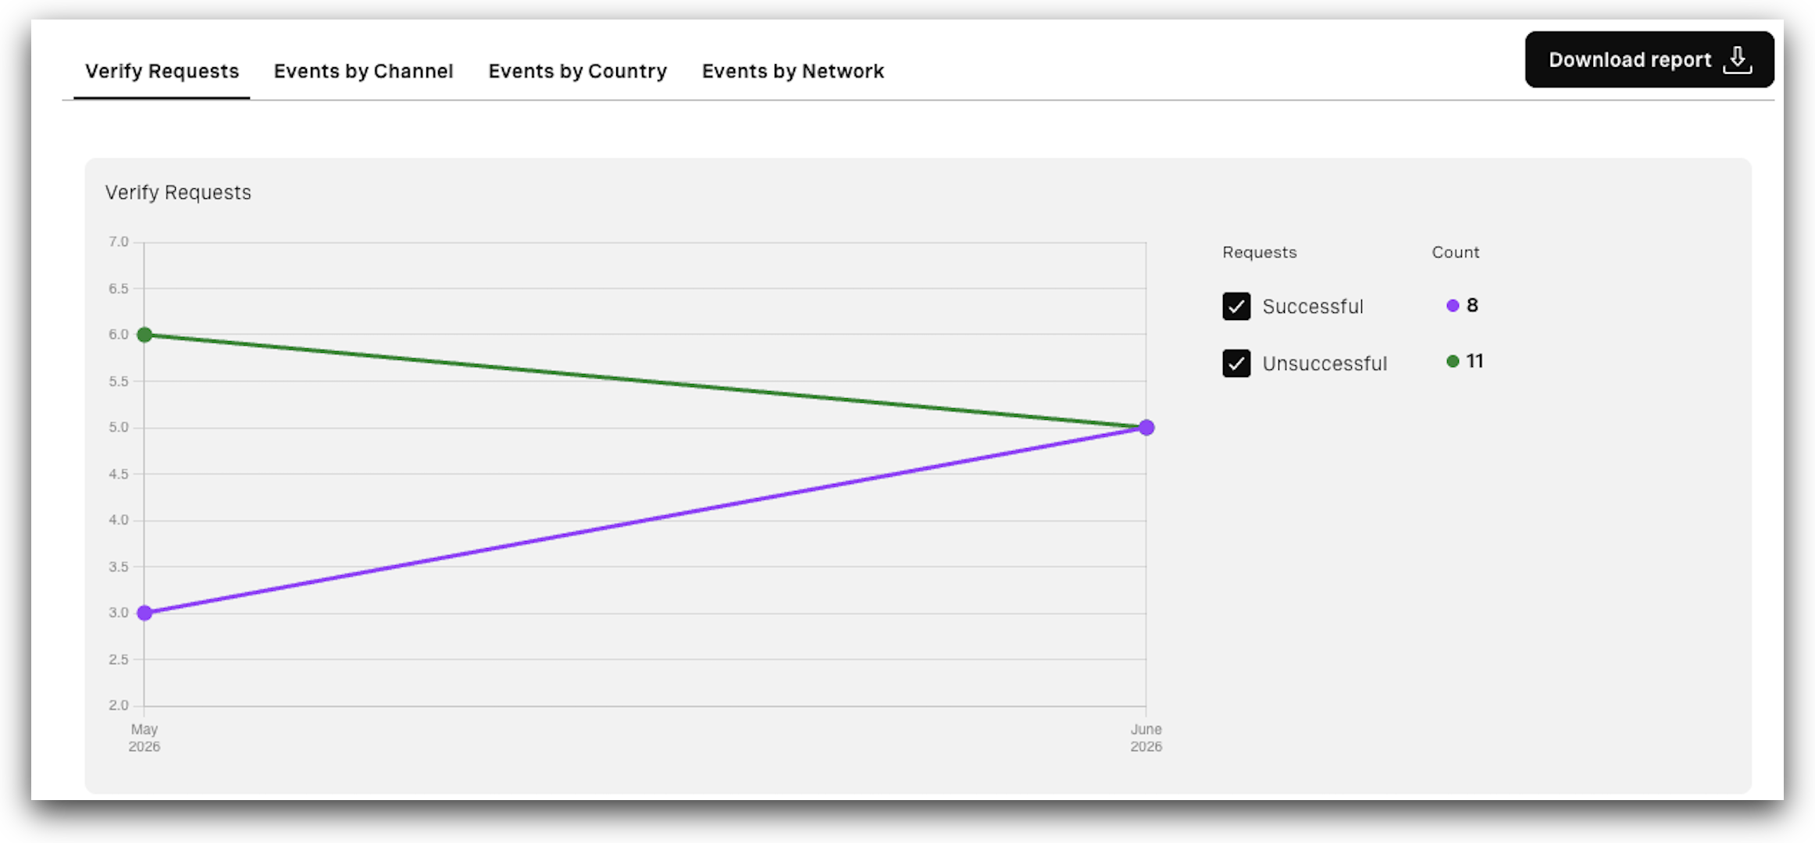Select the green data point at 6.0
Screen dimensions: 1815x843
coord(144,335)
